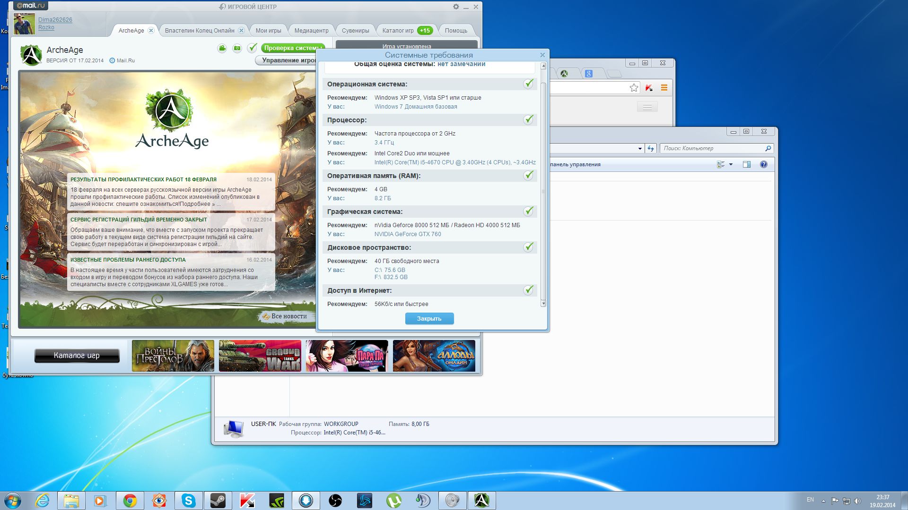Open Все новости link

coord(289,316)
